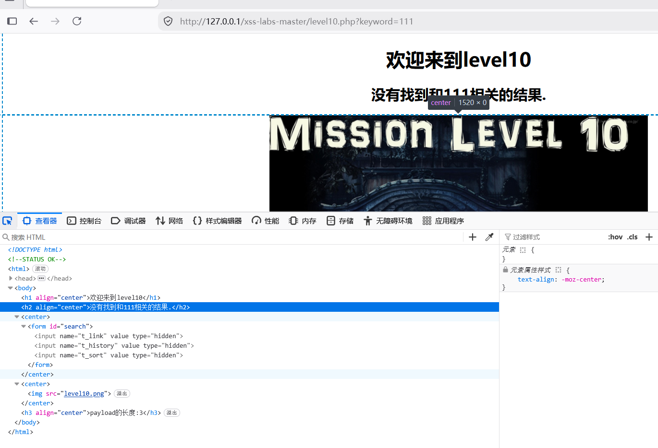Toggle the browser sidebar icon
This screenshot has height=448, width=658.
coord(12,21)
